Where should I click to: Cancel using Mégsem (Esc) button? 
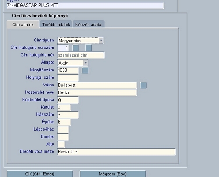coord(113,174)
